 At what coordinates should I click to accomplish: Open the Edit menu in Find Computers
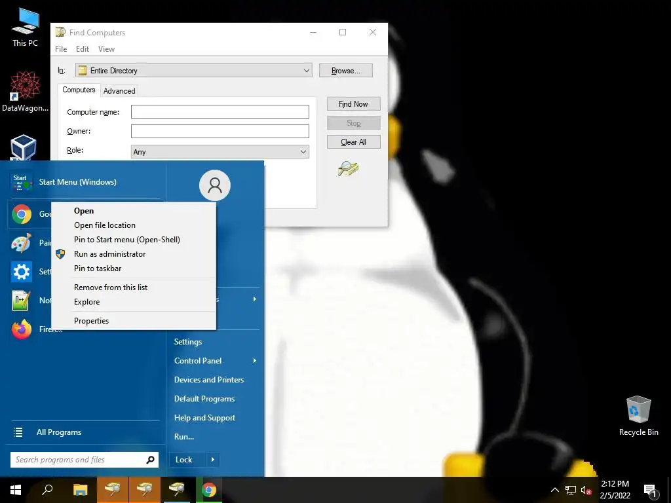(82, 48)
